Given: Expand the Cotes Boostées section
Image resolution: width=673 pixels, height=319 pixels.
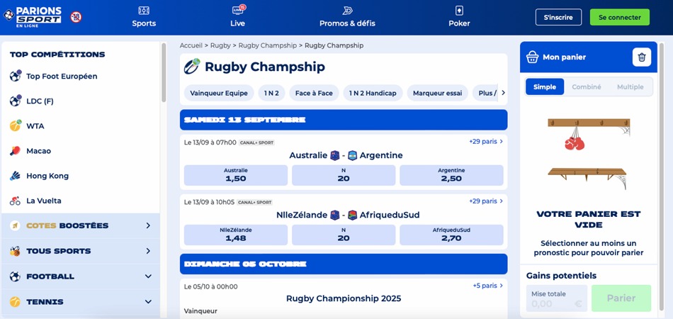Looking at the screenshot, I should [148, 226].
